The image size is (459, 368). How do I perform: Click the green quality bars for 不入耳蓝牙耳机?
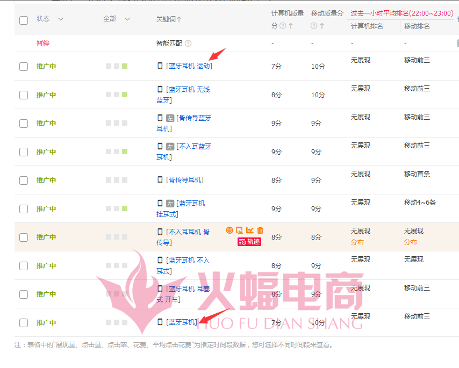click(117, 151)
